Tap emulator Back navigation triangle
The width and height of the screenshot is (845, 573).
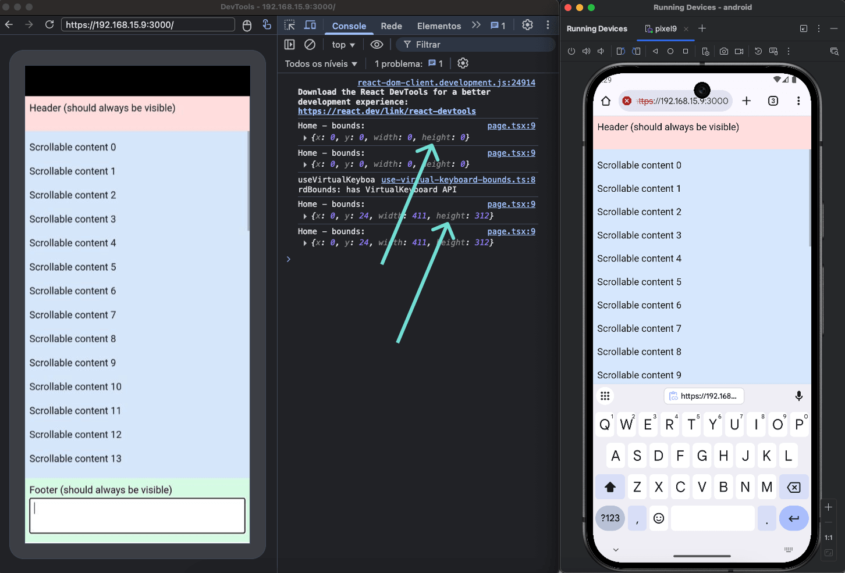point(655,51)
